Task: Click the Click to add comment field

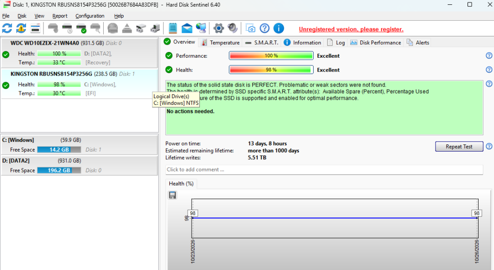Action: click(x=324, y=169)
